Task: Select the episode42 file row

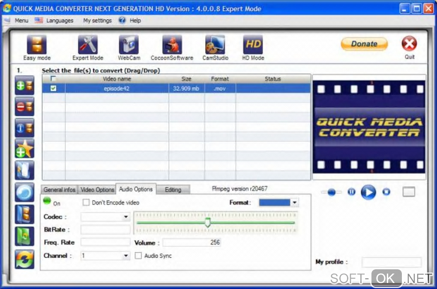Action: [177, 89]
